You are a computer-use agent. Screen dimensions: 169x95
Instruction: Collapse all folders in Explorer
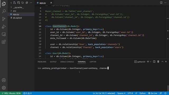[x=27, y=3]
